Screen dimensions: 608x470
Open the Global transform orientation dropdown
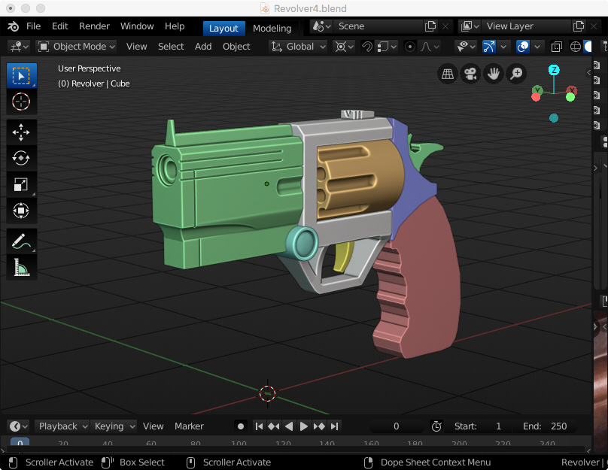point(299,47)
